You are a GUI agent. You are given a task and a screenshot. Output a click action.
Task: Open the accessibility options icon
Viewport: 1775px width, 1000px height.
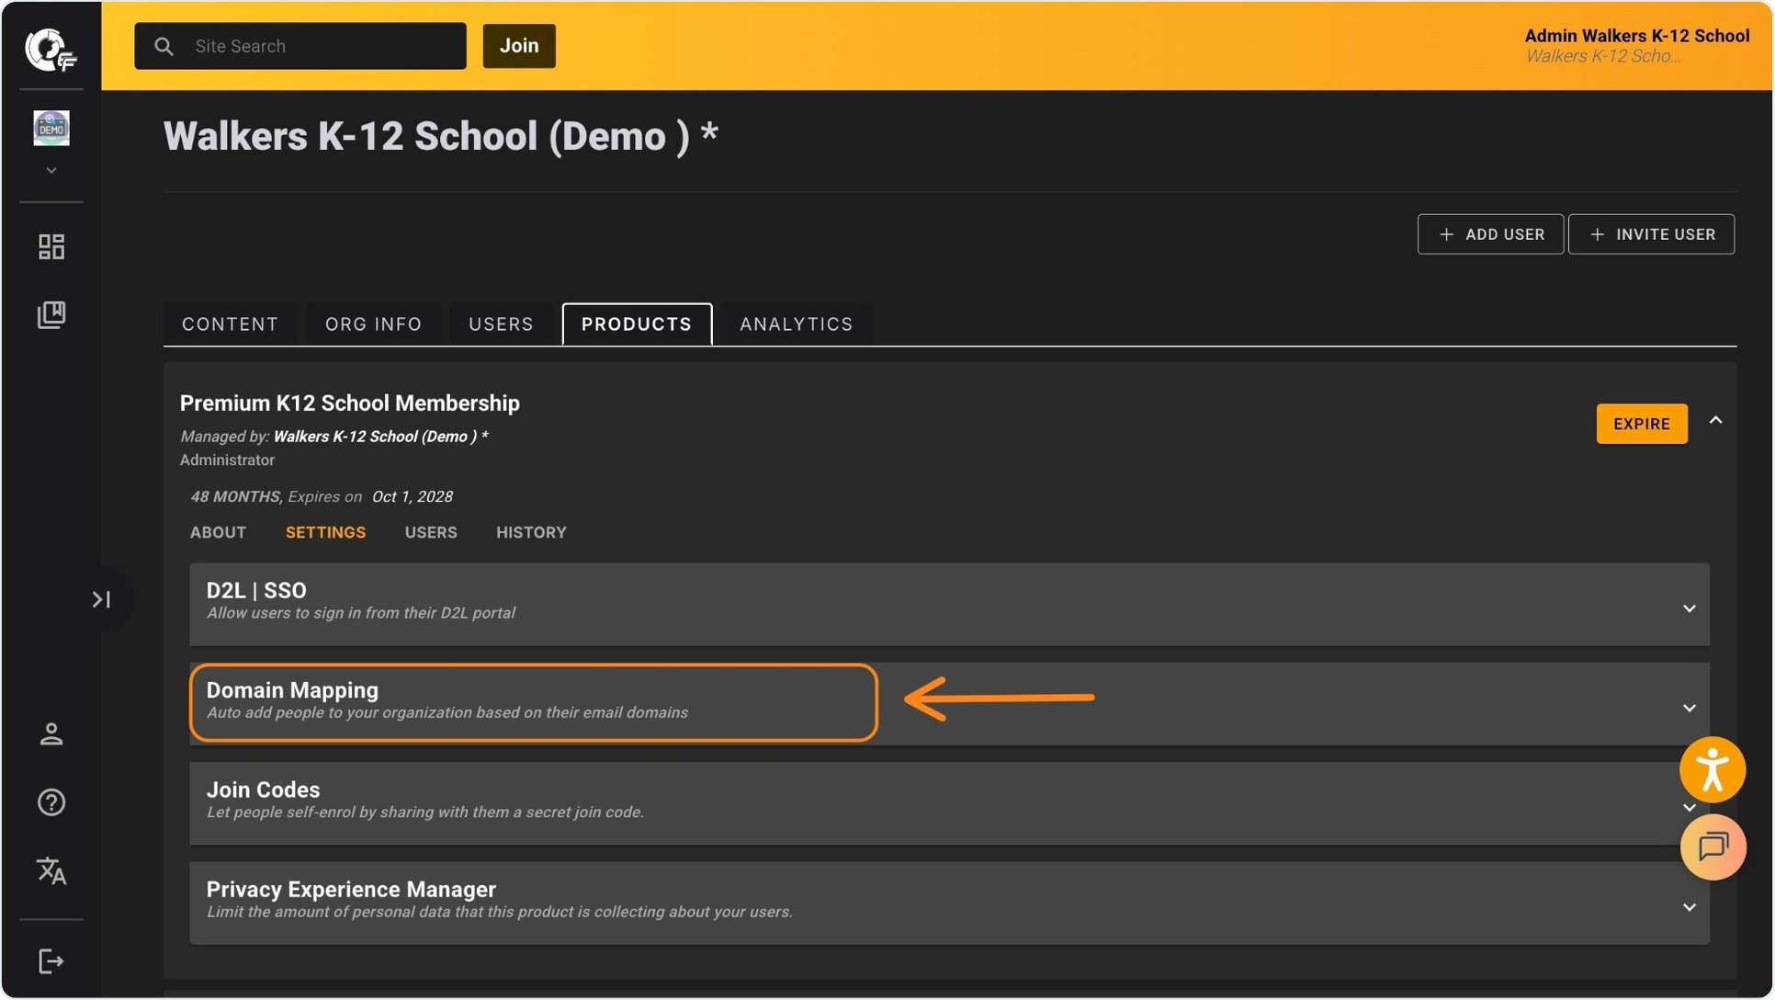click(x=1713, y=769)
